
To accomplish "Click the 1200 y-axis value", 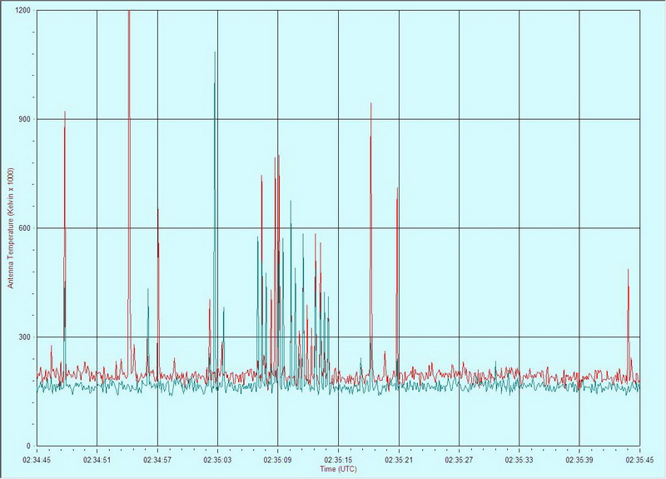I will pos(23,10).
